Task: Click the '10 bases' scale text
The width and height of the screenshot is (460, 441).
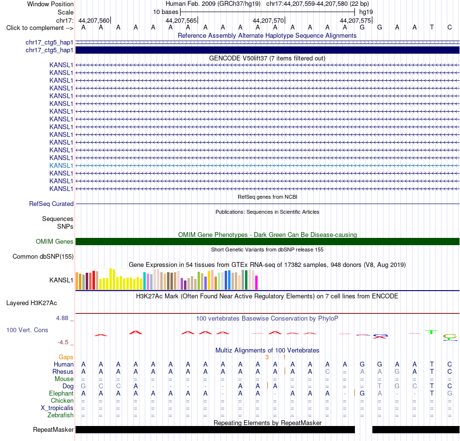Action: 166,12
